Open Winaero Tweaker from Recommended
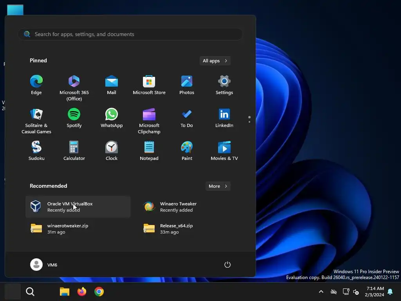Viewport: 401px width, 301px height. 191,207
